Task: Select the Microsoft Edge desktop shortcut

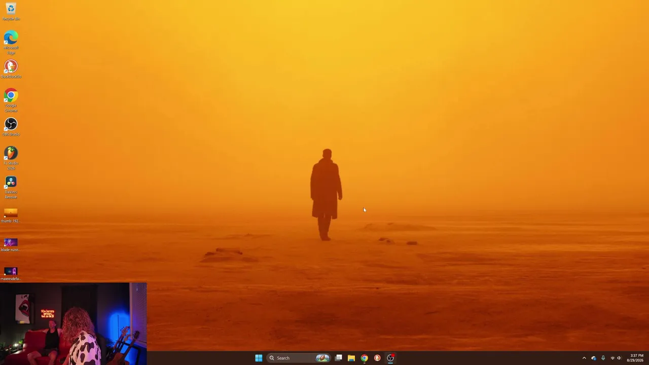Action: click(x=11, y=43)
